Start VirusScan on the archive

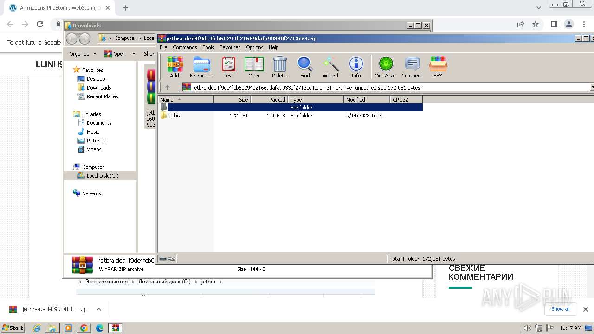click(386, 67)
